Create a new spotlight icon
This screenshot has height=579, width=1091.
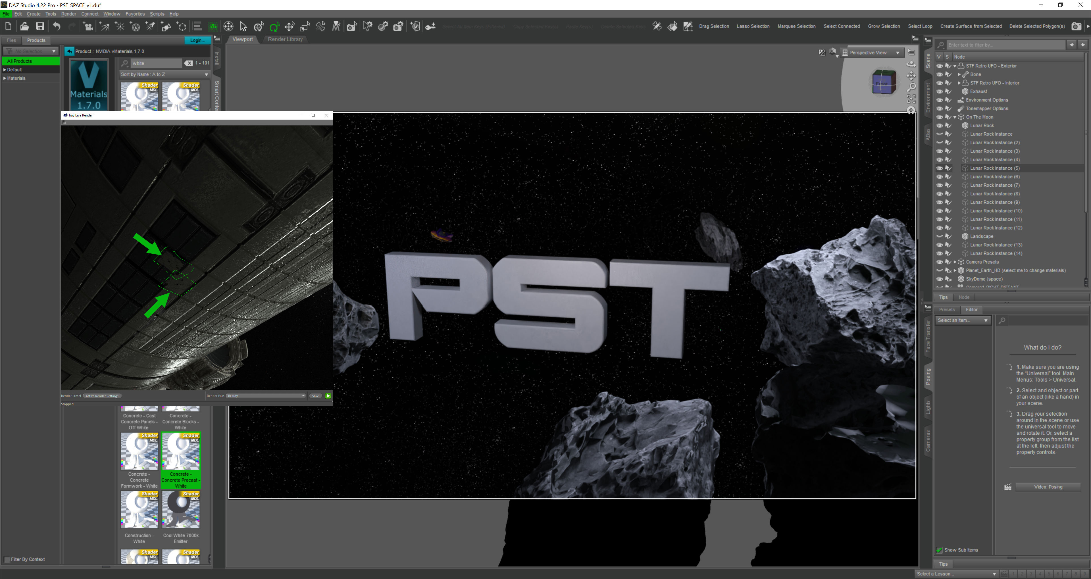[x=150, y=26]
